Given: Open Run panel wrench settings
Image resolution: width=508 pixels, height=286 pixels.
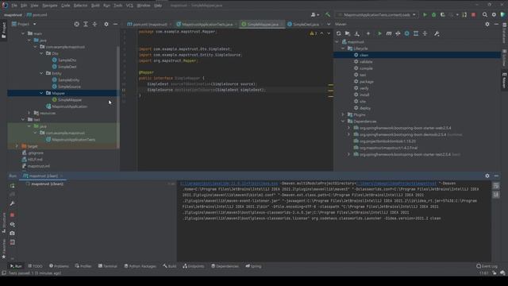Looking at the screenshot, I should click(13, 203).
